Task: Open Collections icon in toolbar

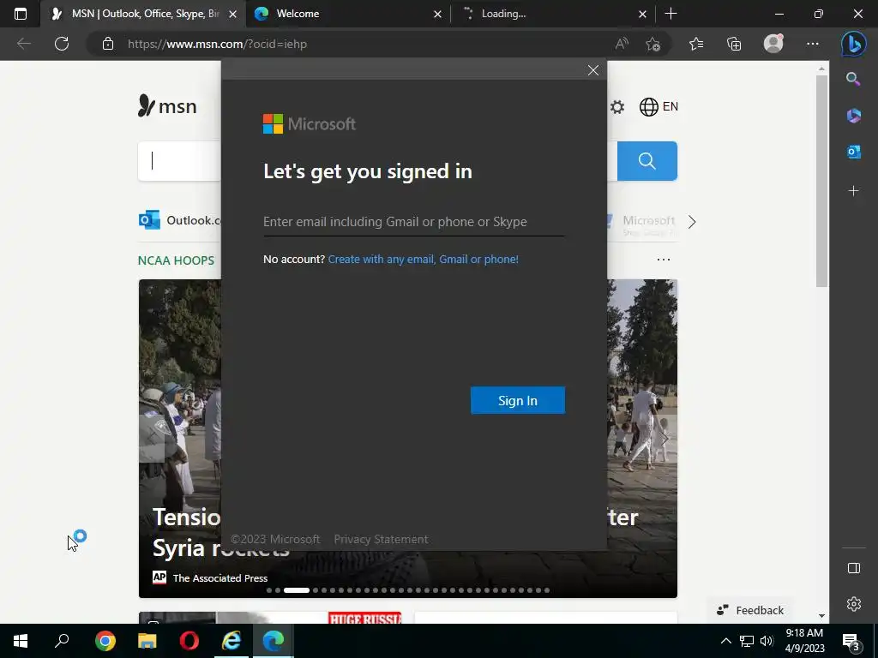Action: pos(734,44)
